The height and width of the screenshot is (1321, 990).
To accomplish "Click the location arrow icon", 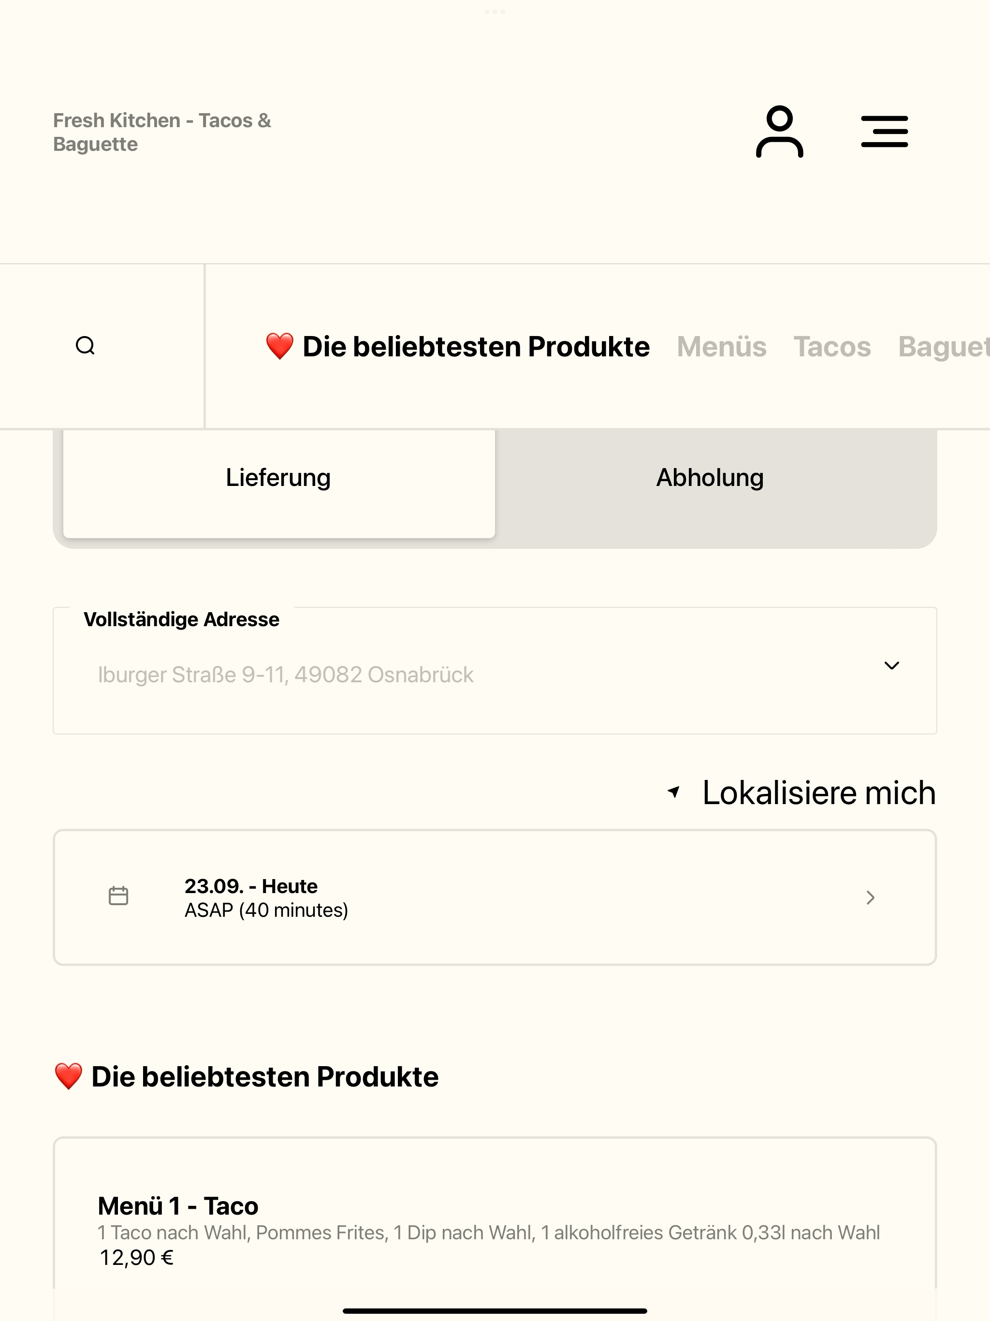I will 673,792.
